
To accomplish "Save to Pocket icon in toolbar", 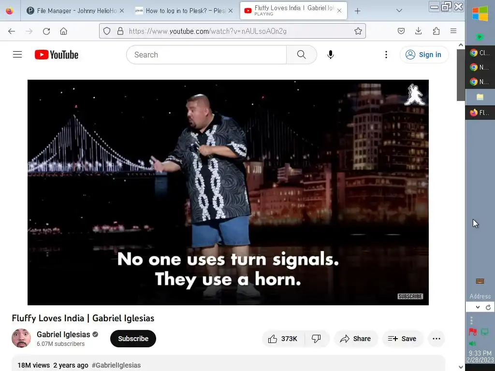I will (x=401, y=31).
